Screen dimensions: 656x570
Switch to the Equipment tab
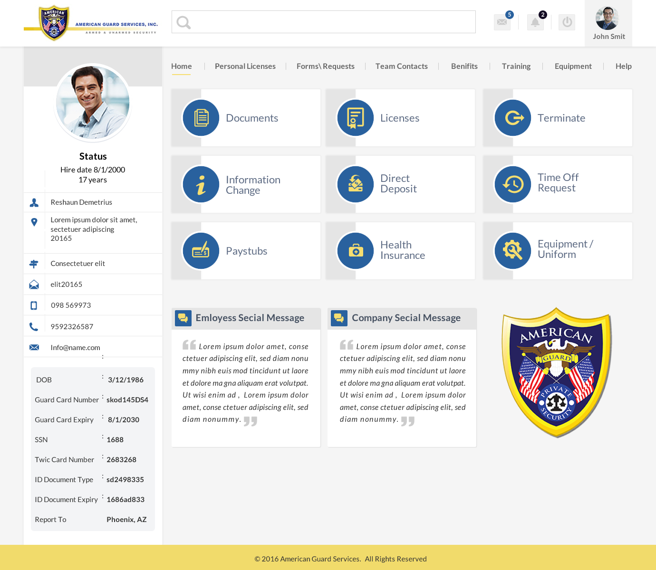(x=573, y=66)
